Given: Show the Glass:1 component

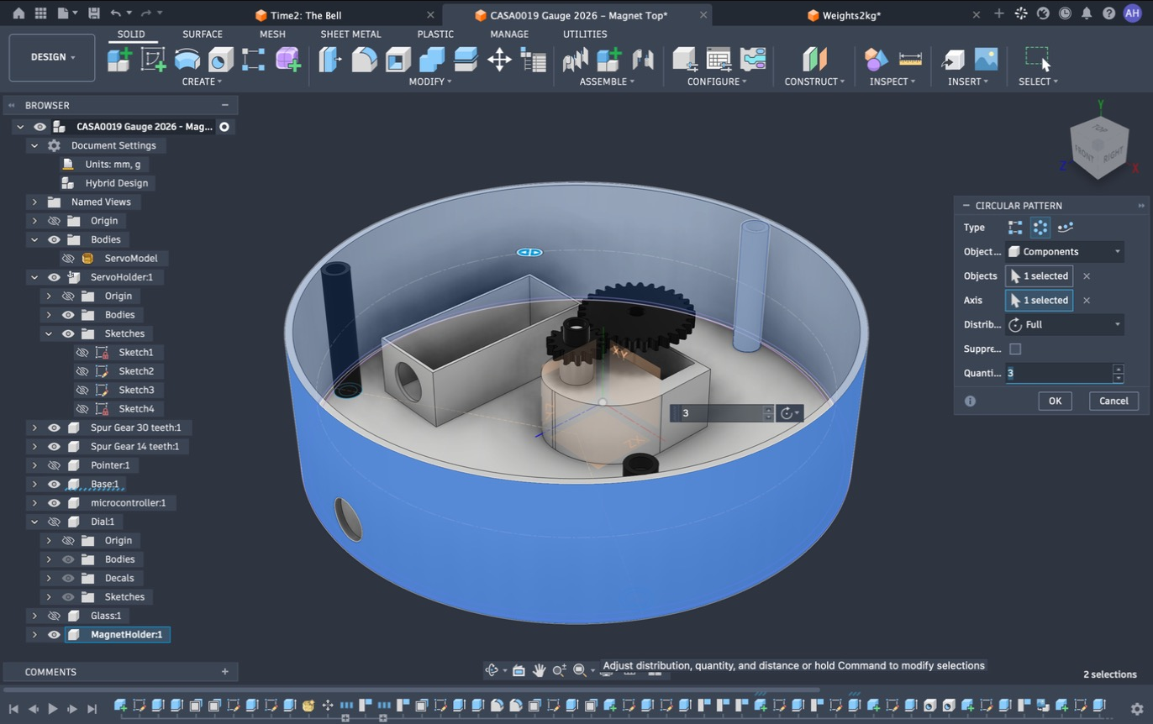Looking at the screenshot, I should tap(54, 616).
